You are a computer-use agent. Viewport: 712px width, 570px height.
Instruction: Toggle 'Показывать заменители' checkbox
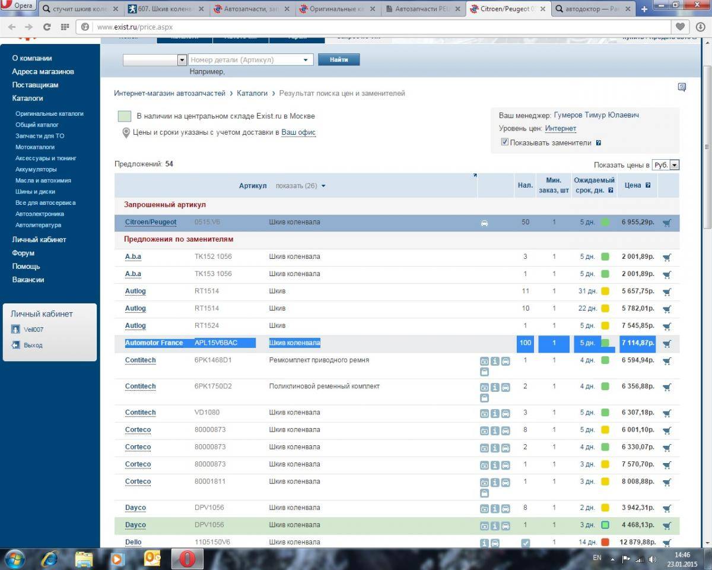tap(504, 142)
